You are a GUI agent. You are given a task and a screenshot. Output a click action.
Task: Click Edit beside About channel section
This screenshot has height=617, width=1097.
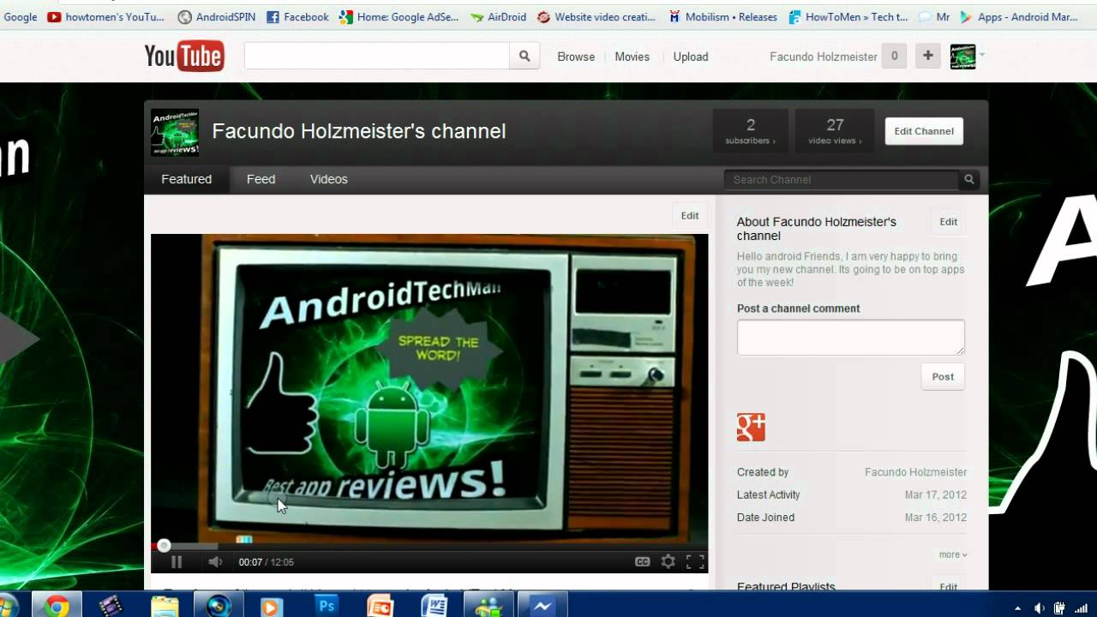948,222
